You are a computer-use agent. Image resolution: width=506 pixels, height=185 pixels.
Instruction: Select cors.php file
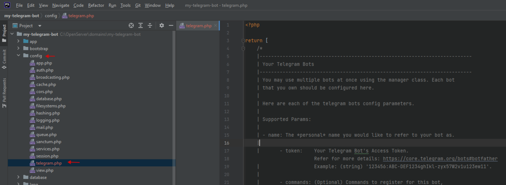pos(45,92)
